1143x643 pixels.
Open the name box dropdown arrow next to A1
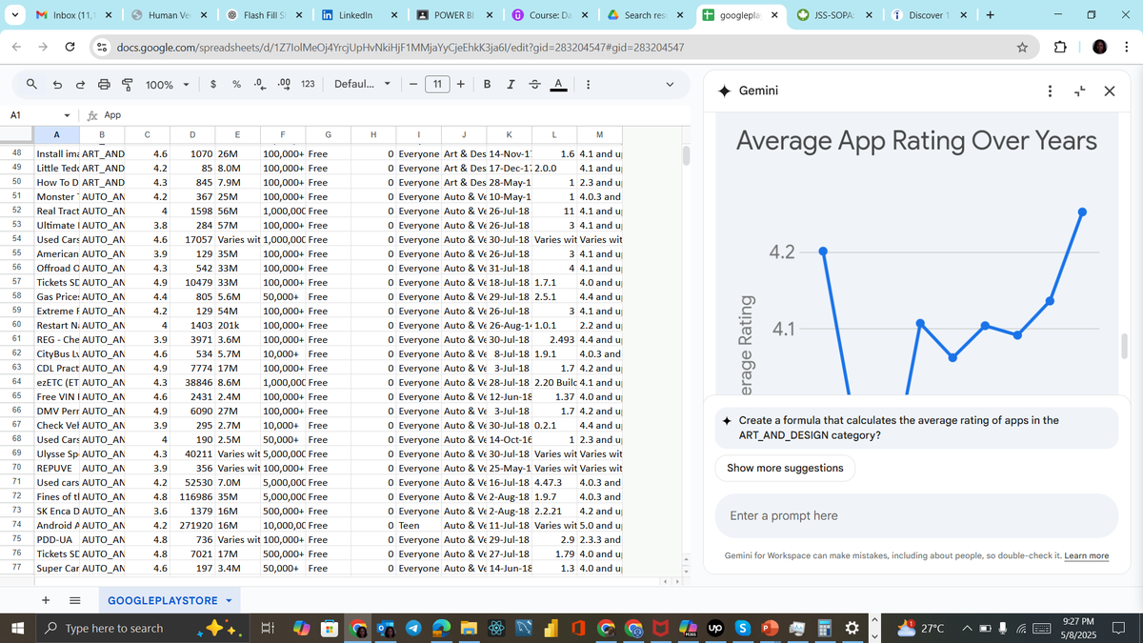[67, 115]
